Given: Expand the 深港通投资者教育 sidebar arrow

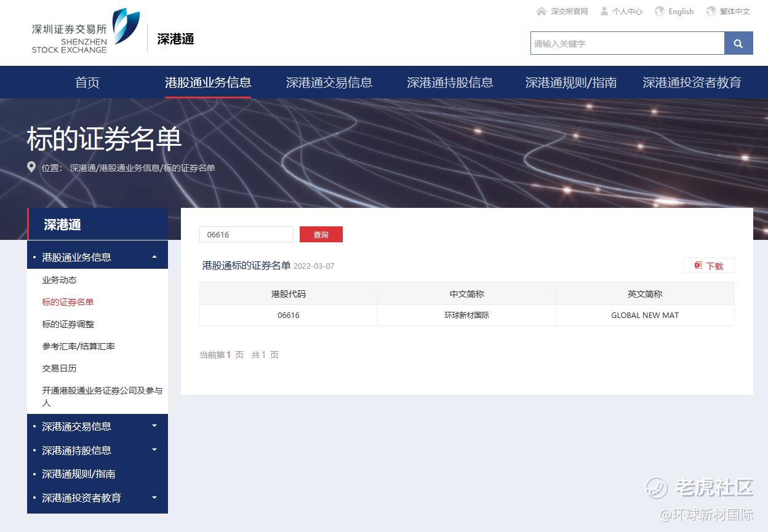Looking at the screenshot, I should coord(154,498).
